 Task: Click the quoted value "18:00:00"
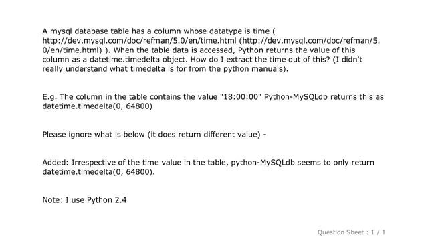point(241,97)
